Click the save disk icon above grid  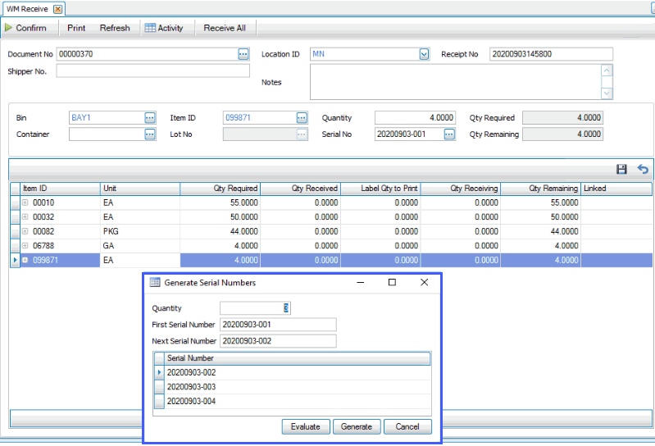tap(621, 170)
